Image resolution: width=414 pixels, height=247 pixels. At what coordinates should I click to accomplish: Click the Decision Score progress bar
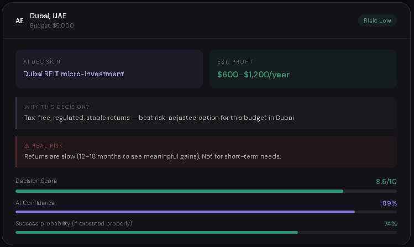tap(206, 191)
